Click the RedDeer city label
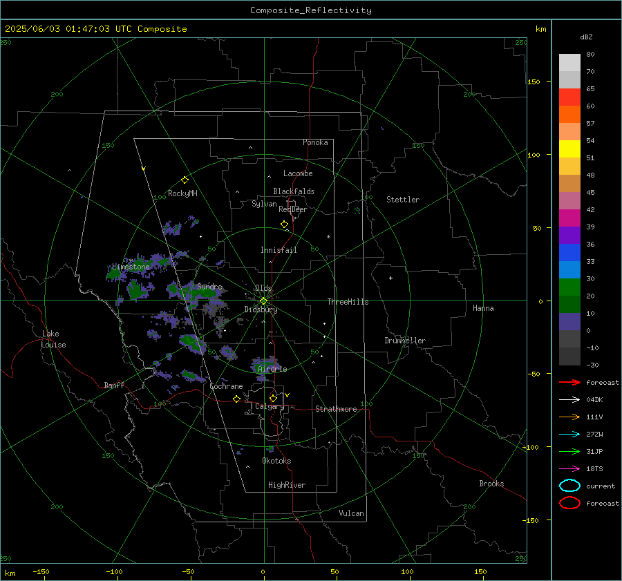 293,209
